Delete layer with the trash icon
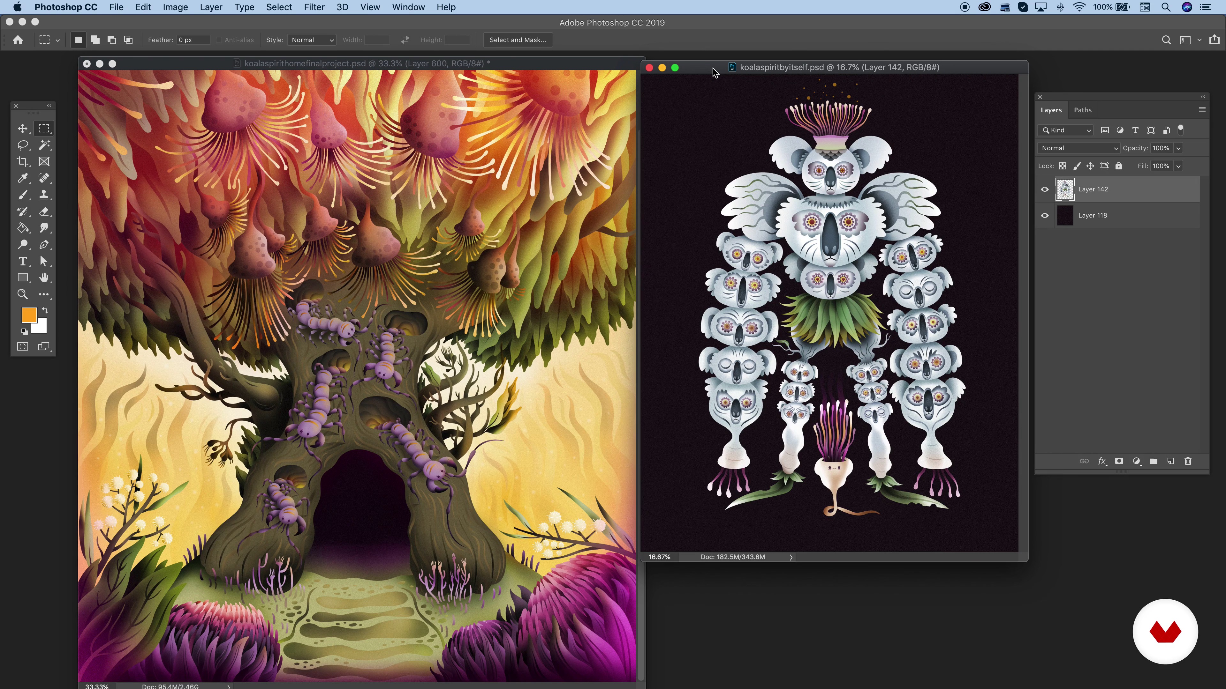The width and height of the screenshot is (1226, 689). (1188, 461)
